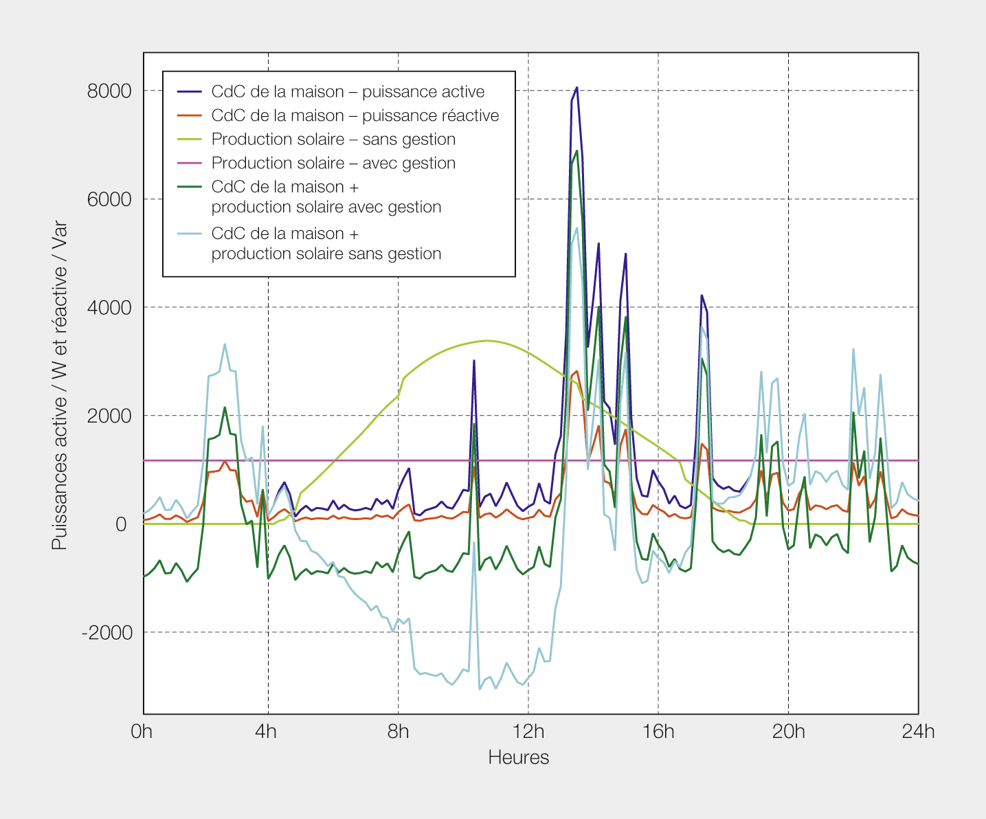Select legend entry "Production solaire – avec gestion"
The image size is (986, 819).
point(333,164)
